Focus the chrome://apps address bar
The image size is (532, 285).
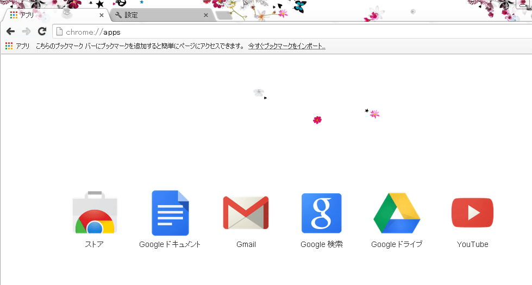(292, 32)
